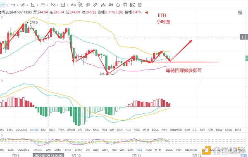Click the 2020-07-09 13:00:00 time axis marker
Viewport: 248px width, 157px height.
pyautogui.click(x=48, y=155)
